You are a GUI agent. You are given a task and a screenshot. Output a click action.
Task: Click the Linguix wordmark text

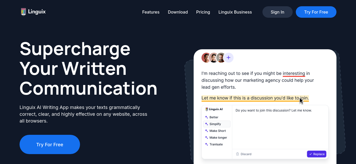point(37,12)
